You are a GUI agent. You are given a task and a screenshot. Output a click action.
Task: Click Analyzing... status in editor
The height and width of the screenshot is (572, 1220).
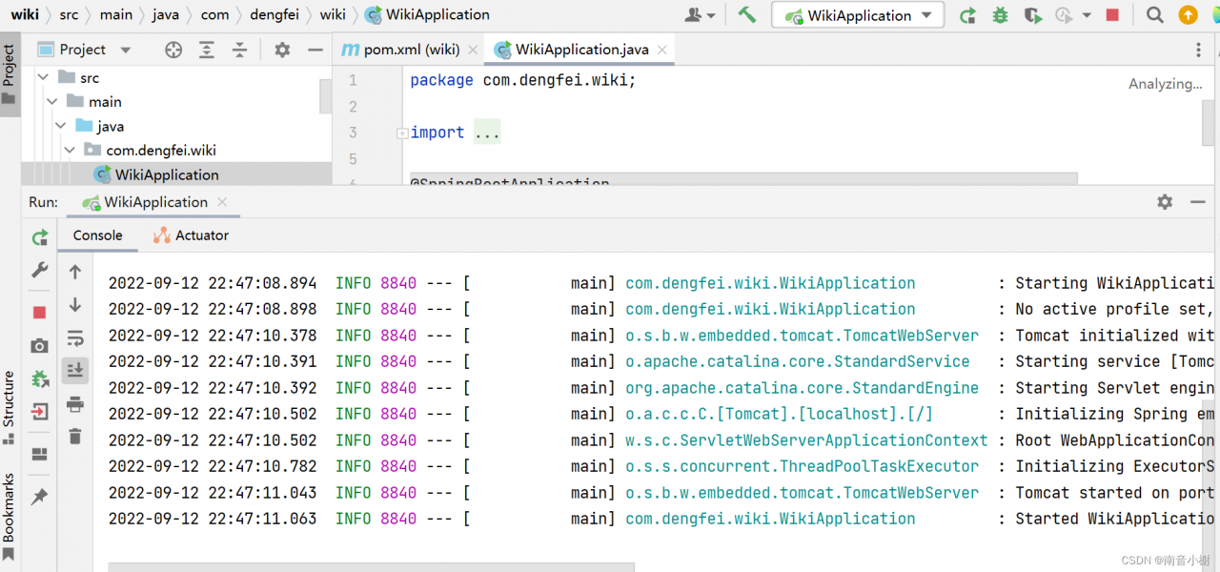(x=1166, y=84)
